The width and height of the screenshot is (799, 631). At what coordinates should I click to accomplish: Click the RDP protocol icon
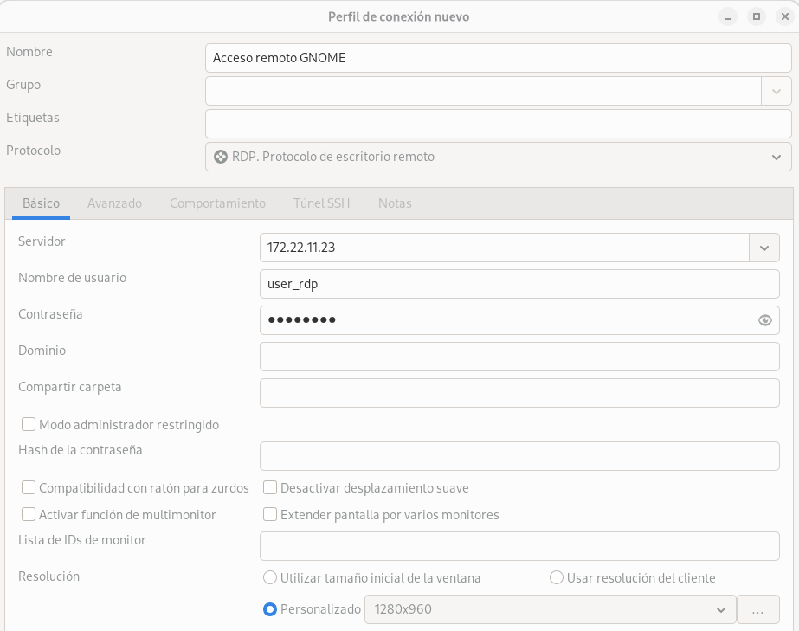click(221, 157)
